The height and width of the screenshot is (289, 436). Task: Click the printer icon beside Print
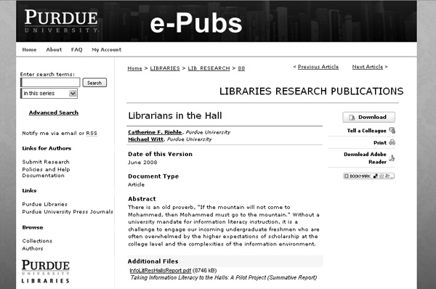pos(392,142)
